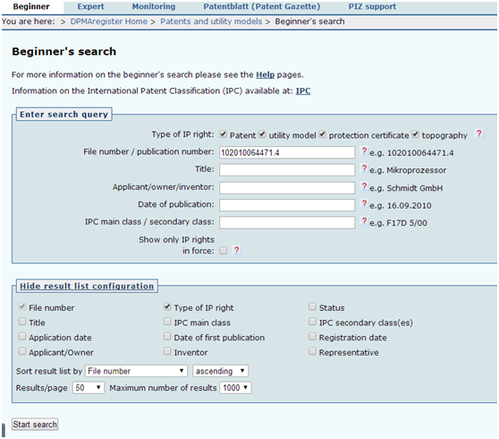Uncheck the Patent checkbox
Viewport: 499px width, 439px height.
tap(223, 134)
